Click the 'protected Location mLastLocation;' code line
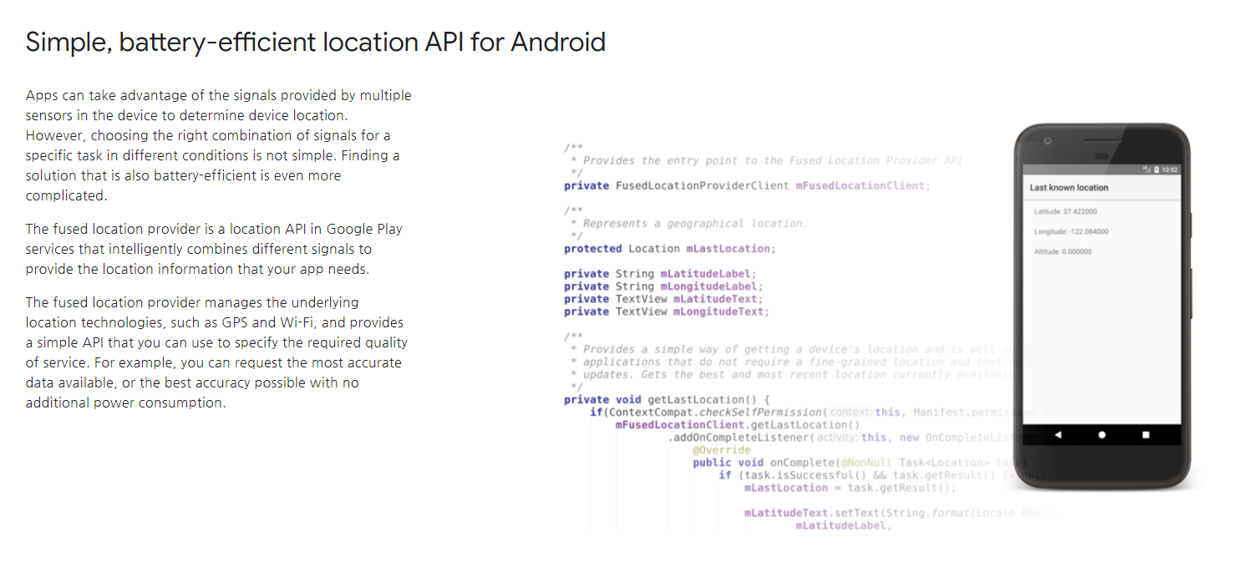The width and height of the screenshot is (1239, 562). coord(670,249)
